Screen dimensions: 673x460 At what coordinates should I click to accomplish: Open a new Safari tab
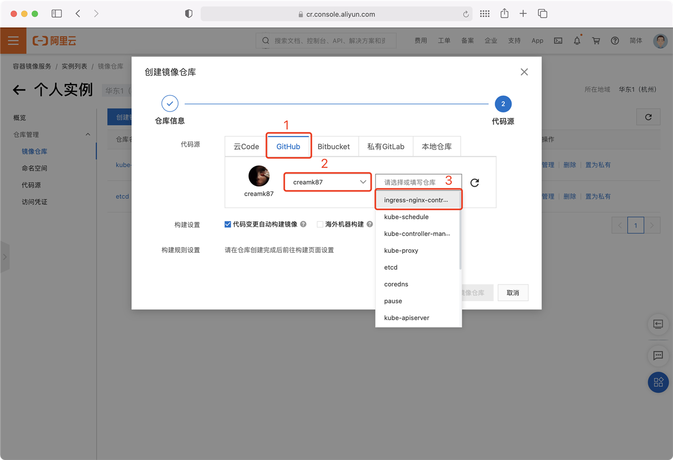coord(523,14)
